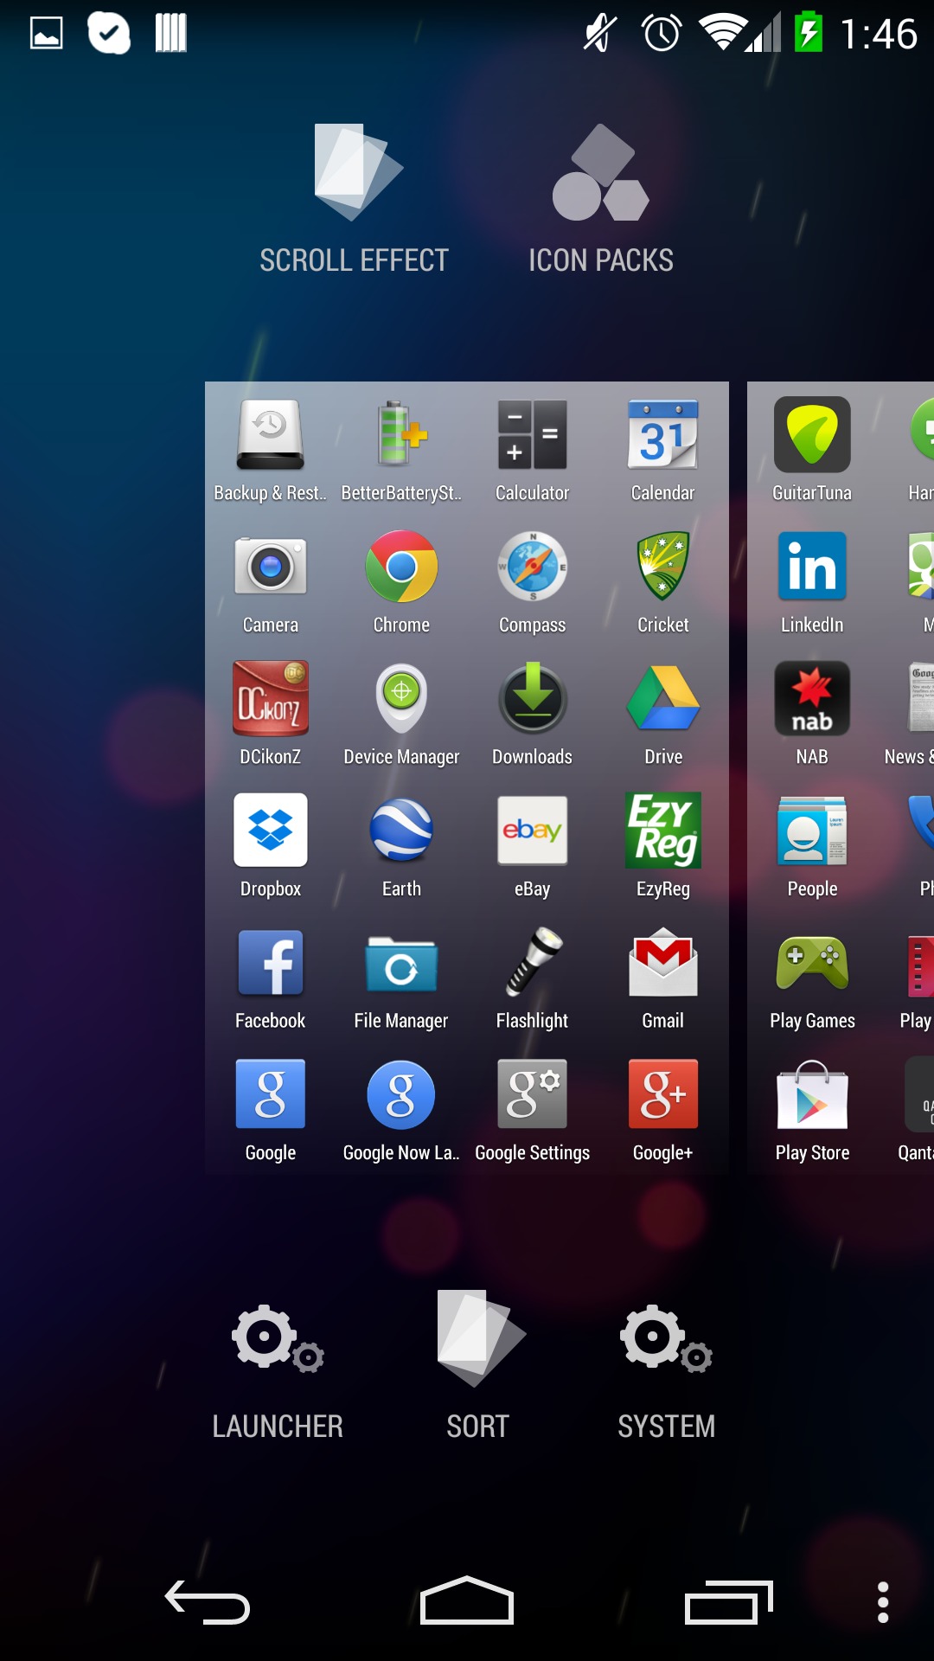
Task: Launch BetterBatteryStats app
Action: click(x=401, y=450)
